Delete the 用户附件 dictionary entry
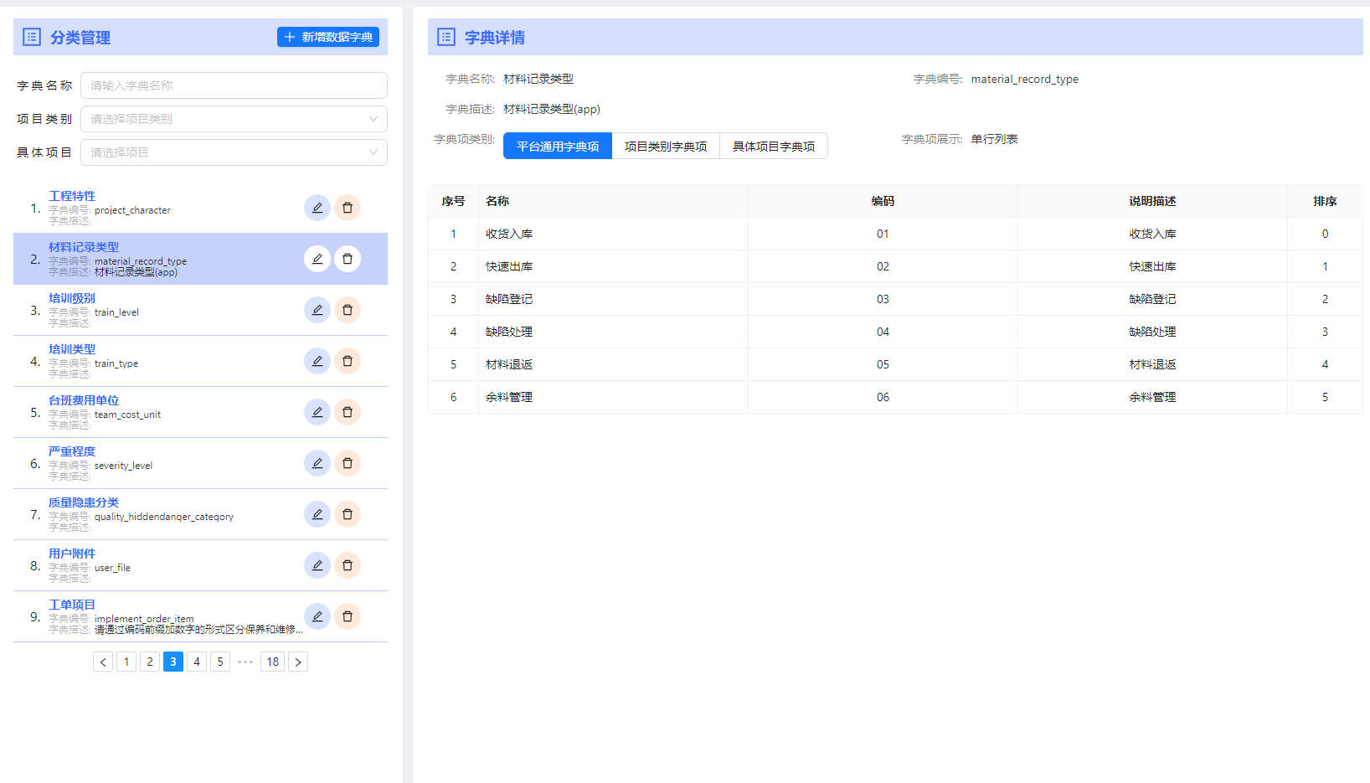 click(348, 565)
